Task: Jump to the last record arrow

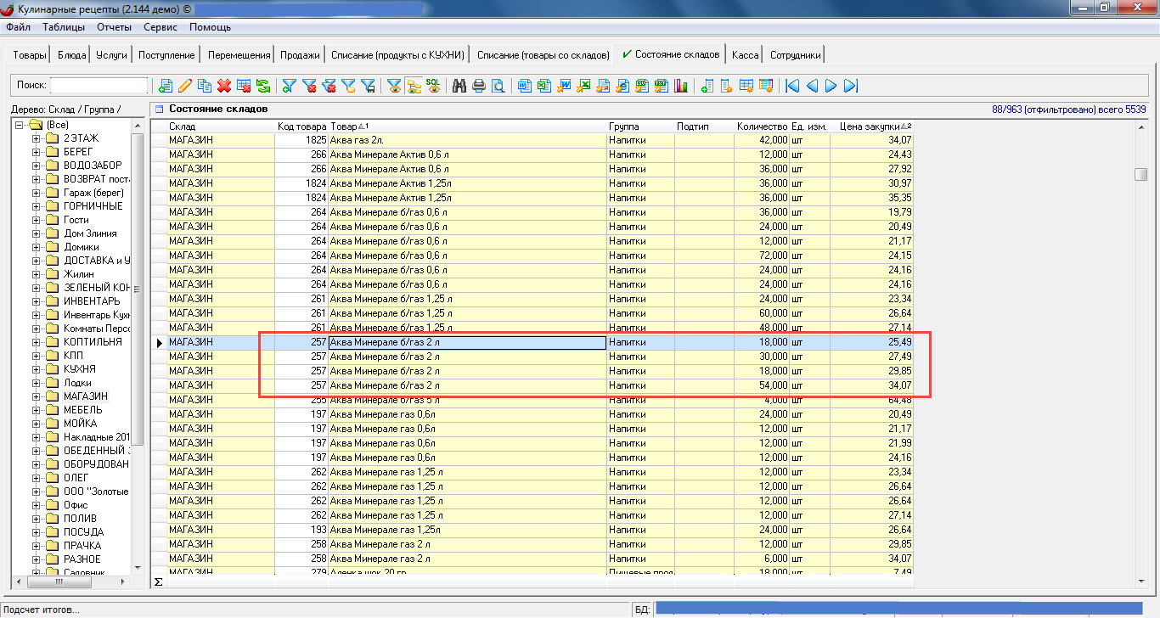Action: [x=851, y=86]
